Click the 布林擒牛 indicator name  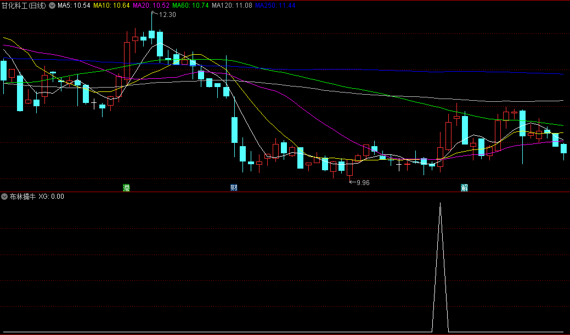pyautogui.click(x=22, y=197)
